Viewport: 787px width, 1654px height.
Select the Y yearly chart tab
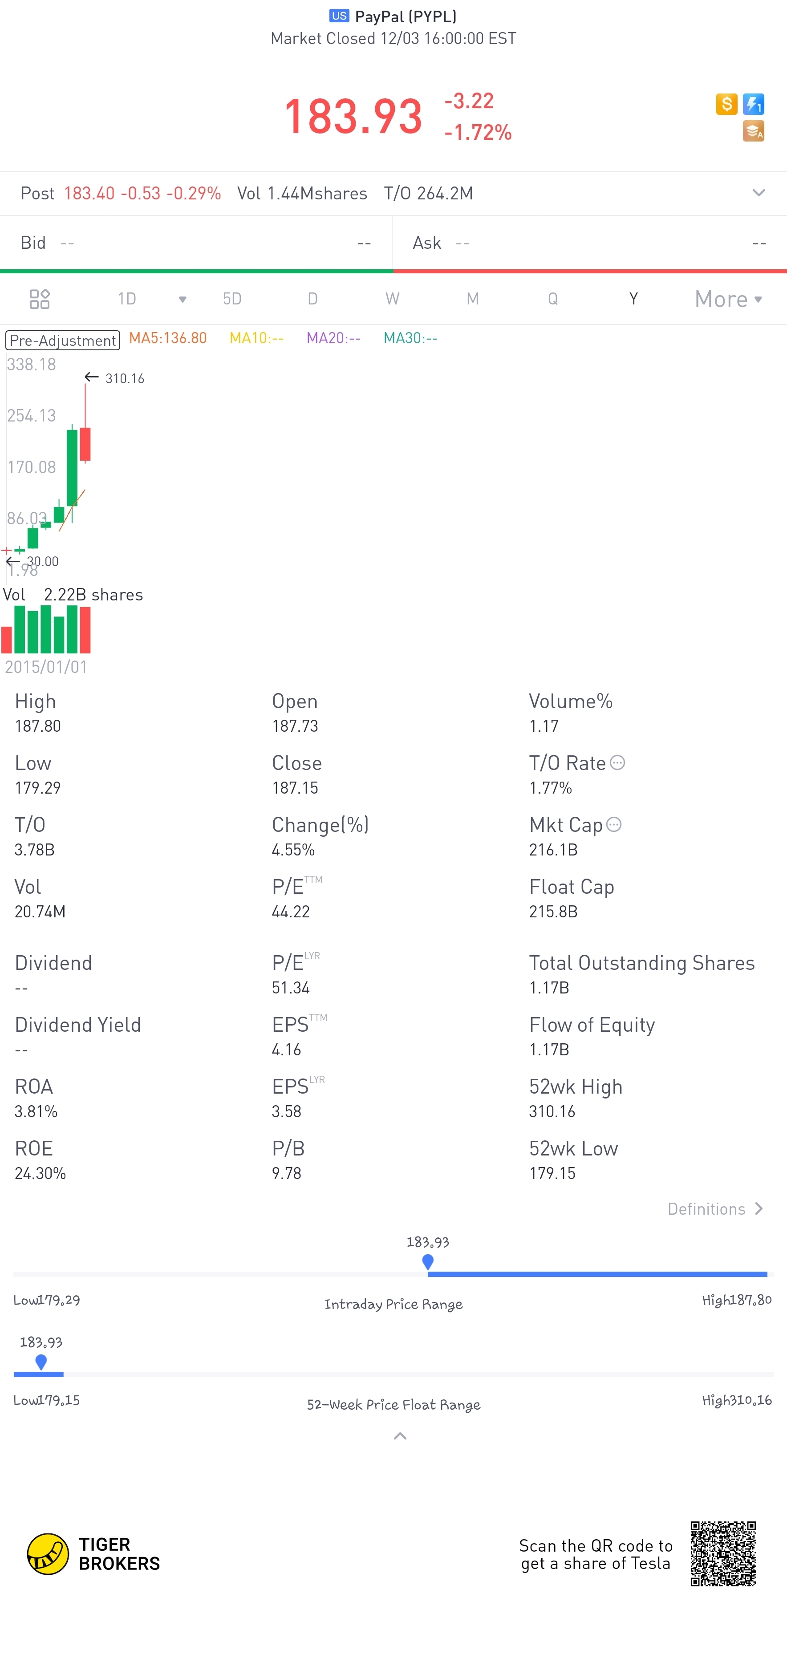(633, 299)
